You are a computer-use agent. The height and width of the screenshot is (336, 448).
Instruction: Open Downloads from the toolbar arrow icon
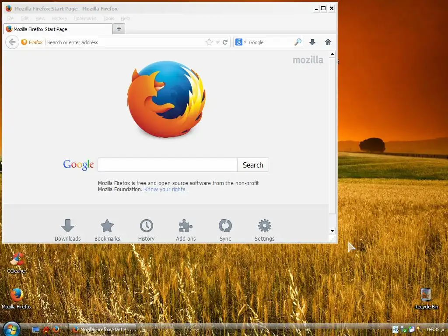pos(312,42)
